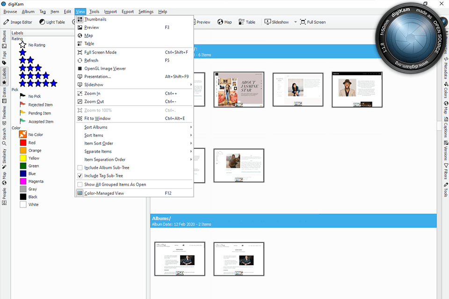Open the Timeline left sidebar tab

pyautogui.click(x=4, y=115)
